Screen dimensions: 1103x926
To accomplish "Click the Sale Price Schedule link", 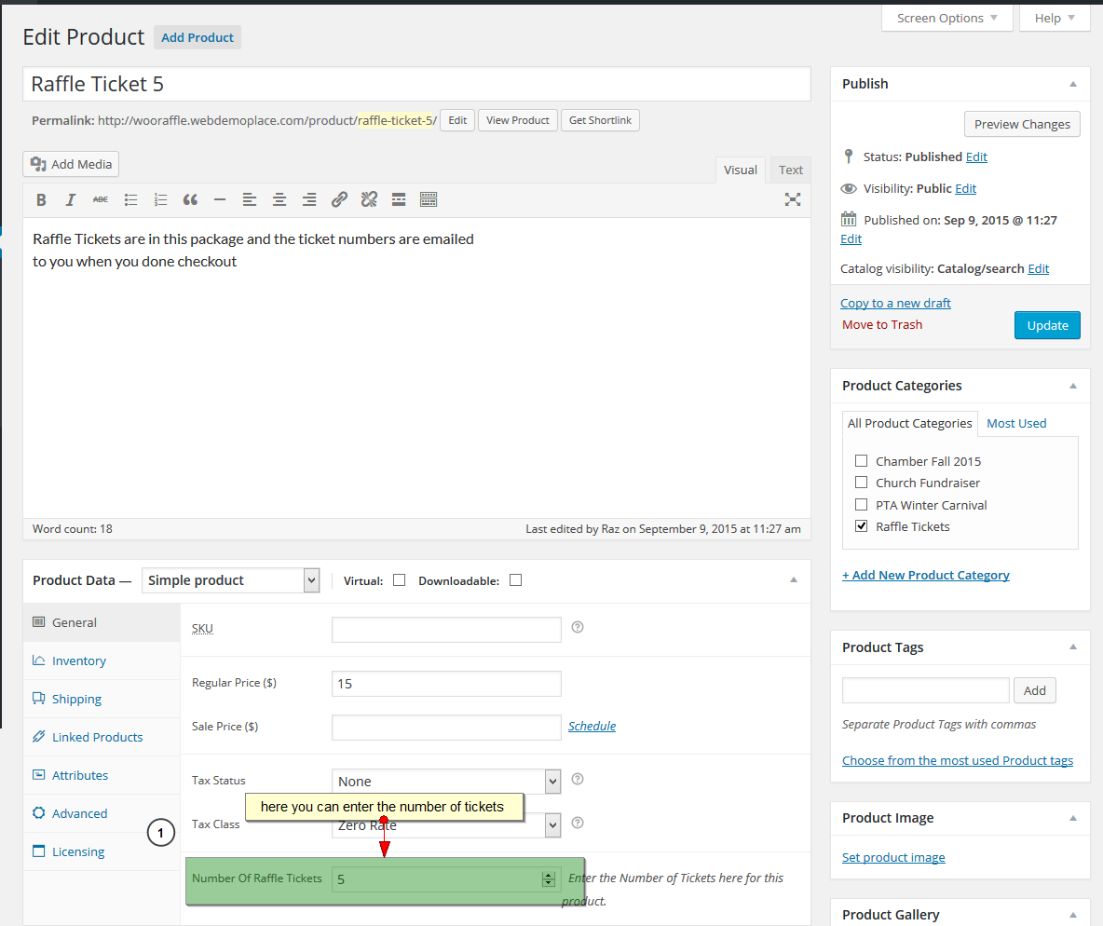I will (x=592, y=726).
